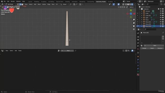Viewport: 165px width, 93px height.
Task: Collapse the Collection tree in outliner
Action: tap(140, 9)
